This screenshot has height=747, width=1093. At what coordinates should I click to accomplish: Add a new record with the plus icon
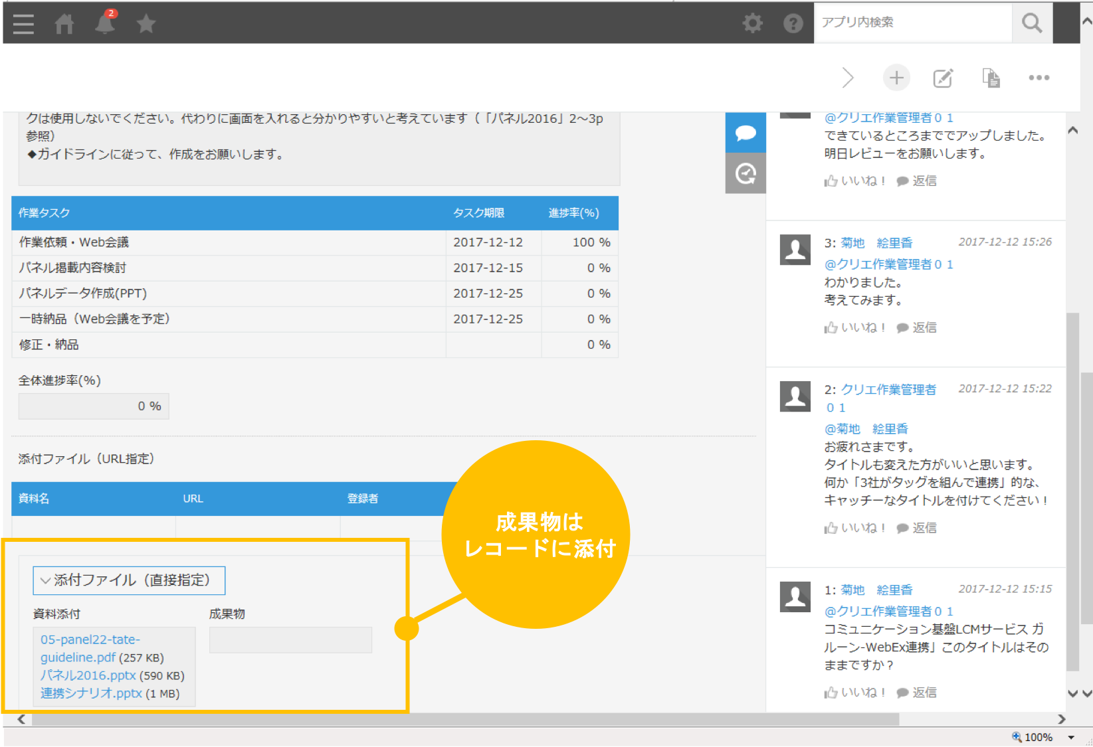[896, 78]
